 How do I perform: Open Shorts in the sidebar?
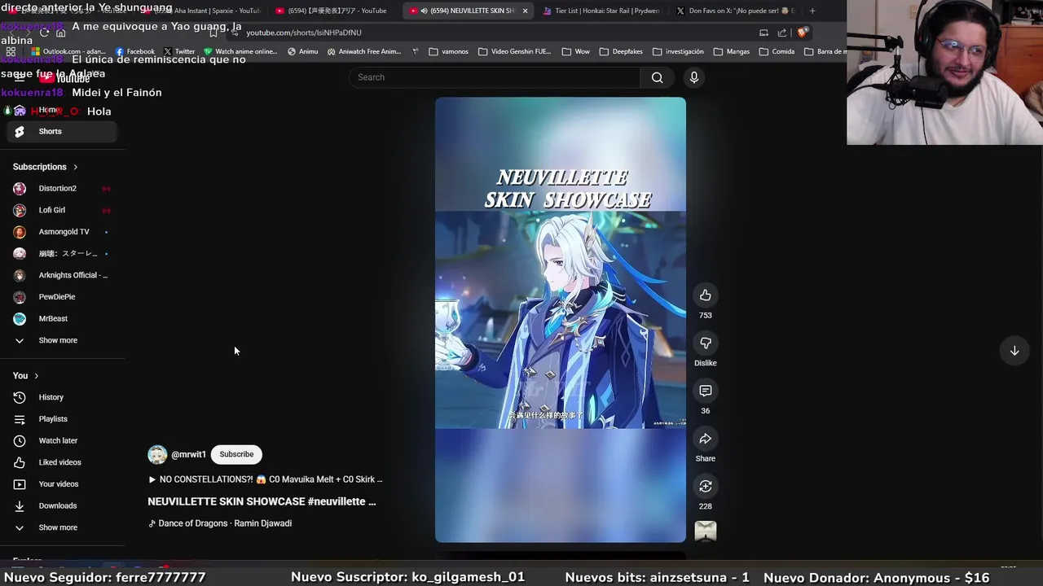pyautogui.click(x=62, y=131)
